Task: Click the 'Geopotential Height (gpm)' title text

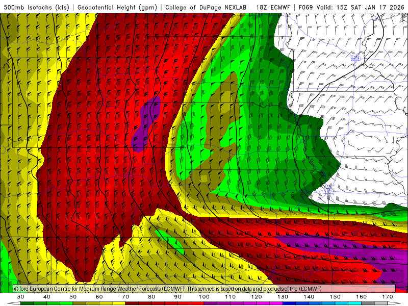Action: [x=117, y=7]
